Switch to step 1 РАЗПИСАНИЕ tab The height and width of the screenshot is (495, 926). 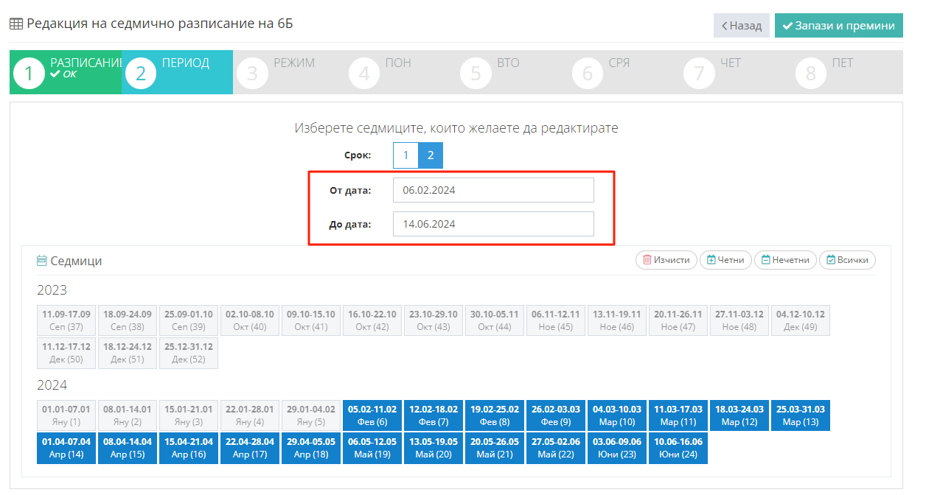[x=66, y=72]
